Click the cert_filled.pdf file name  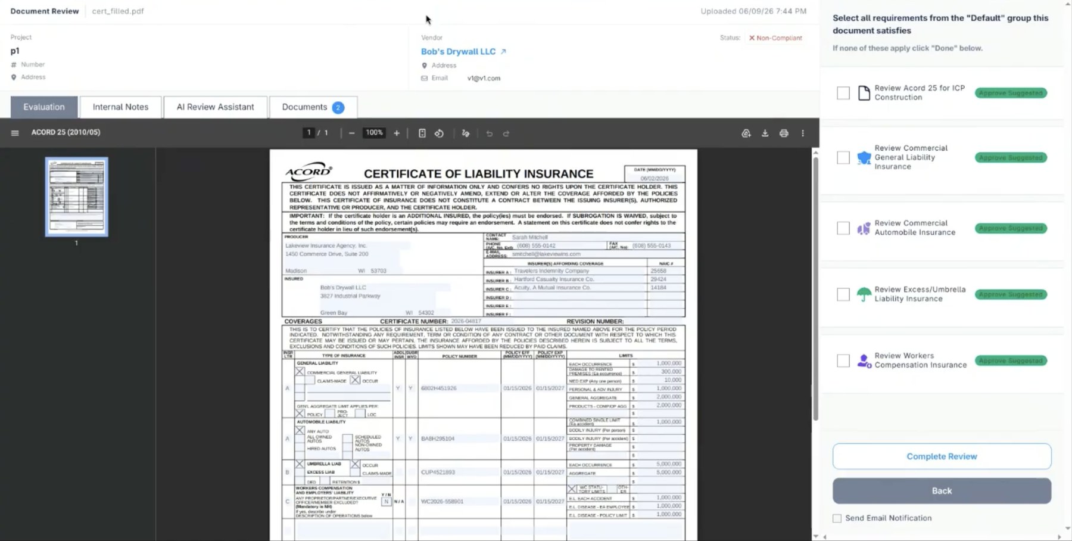118,11
